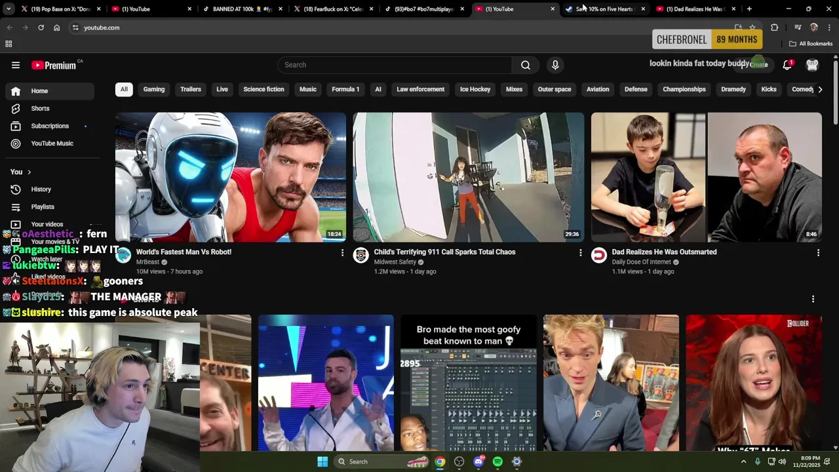Open the MrBeast channel name link
Viewport: 839px width, 472px height.
(147, 262)
